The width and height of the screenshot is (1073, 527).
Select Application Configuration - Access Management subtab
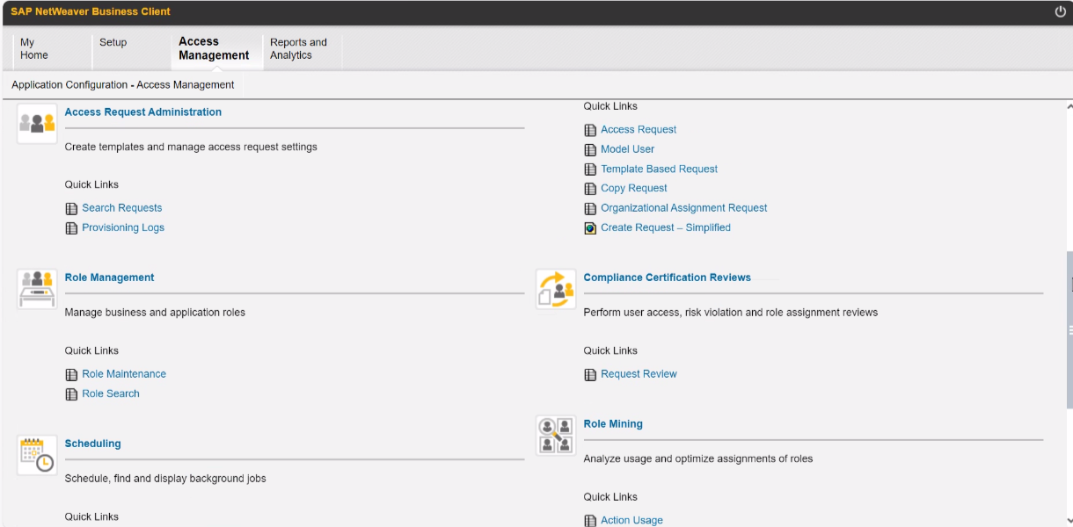[123, 85]
